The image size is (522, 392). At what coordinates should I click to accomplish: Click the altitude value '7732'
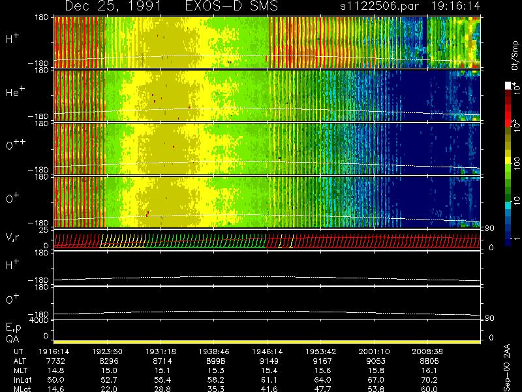[55, 361]
